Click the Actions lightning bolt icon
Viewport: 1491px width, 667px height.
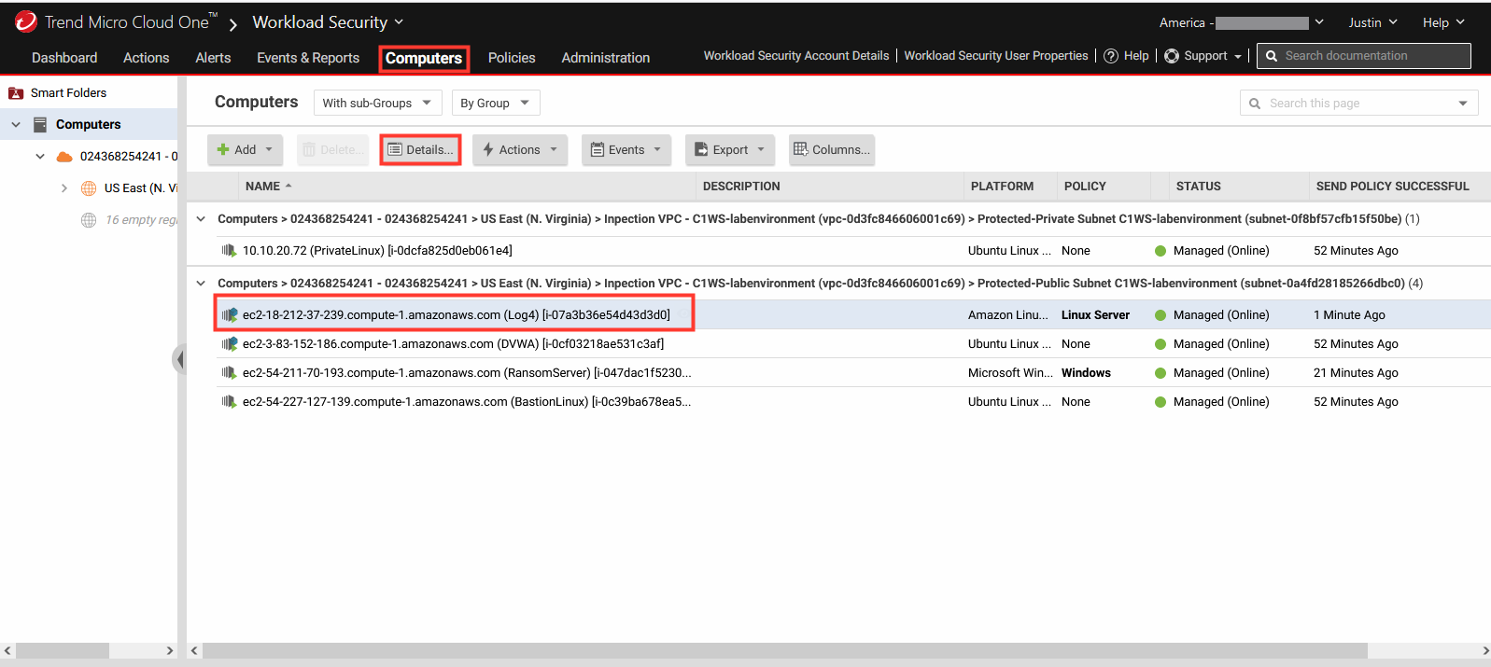(488, 149)
